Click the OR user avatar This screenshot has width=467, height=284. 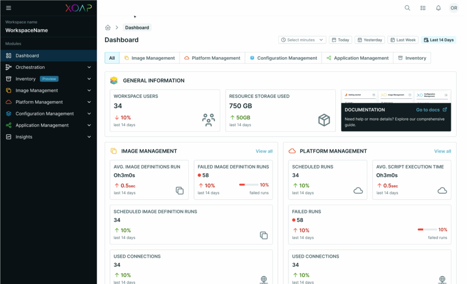454,8
